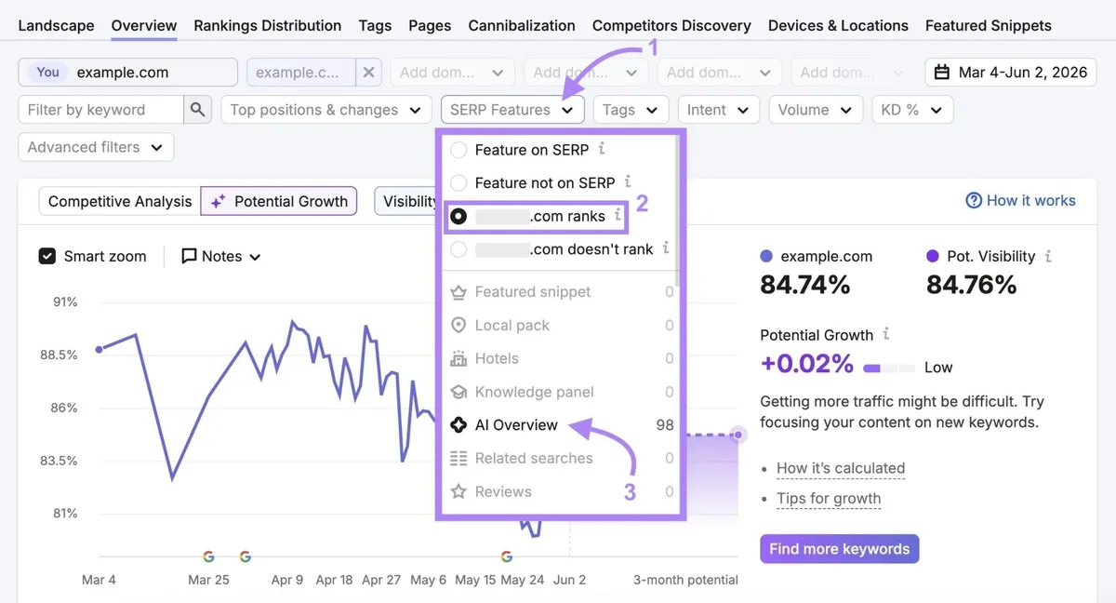Open the KD % filter dropdown
Image resolution: width=1116 pixels, height=603 pixels.
coord(911,110)
